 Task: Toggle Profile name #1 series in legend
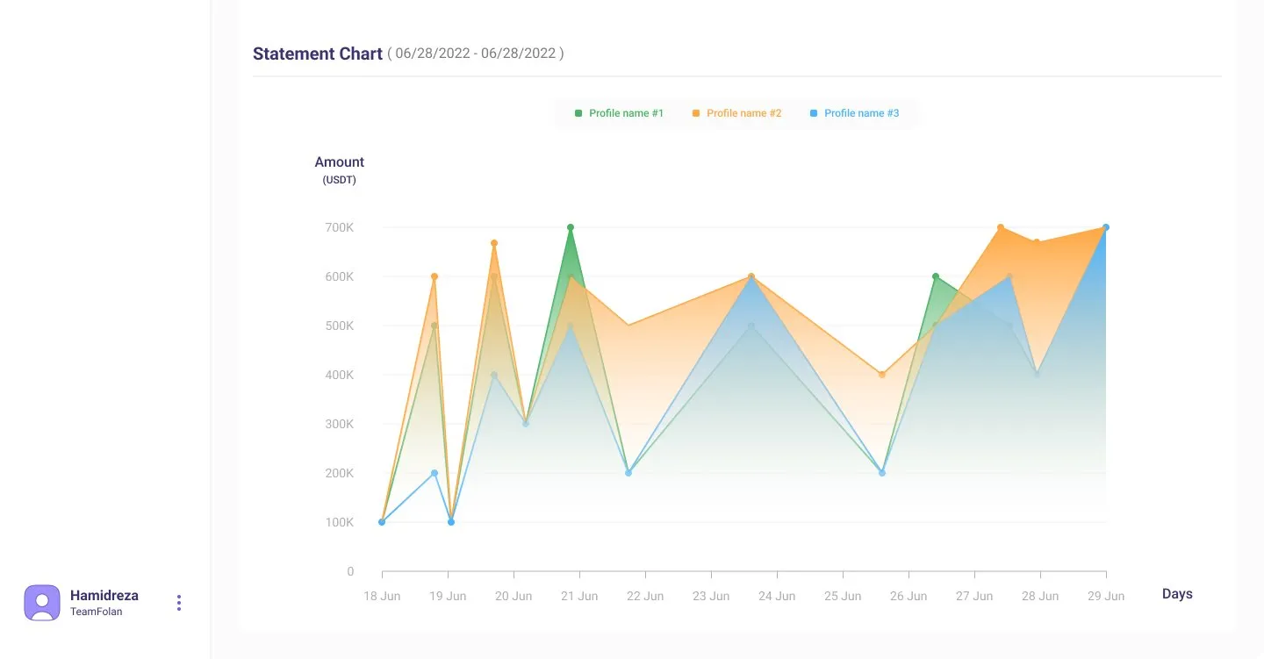tap(619, 113)
